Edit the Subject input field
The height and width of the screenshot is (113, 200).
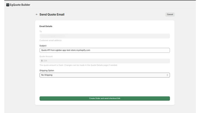coord(104,50)
